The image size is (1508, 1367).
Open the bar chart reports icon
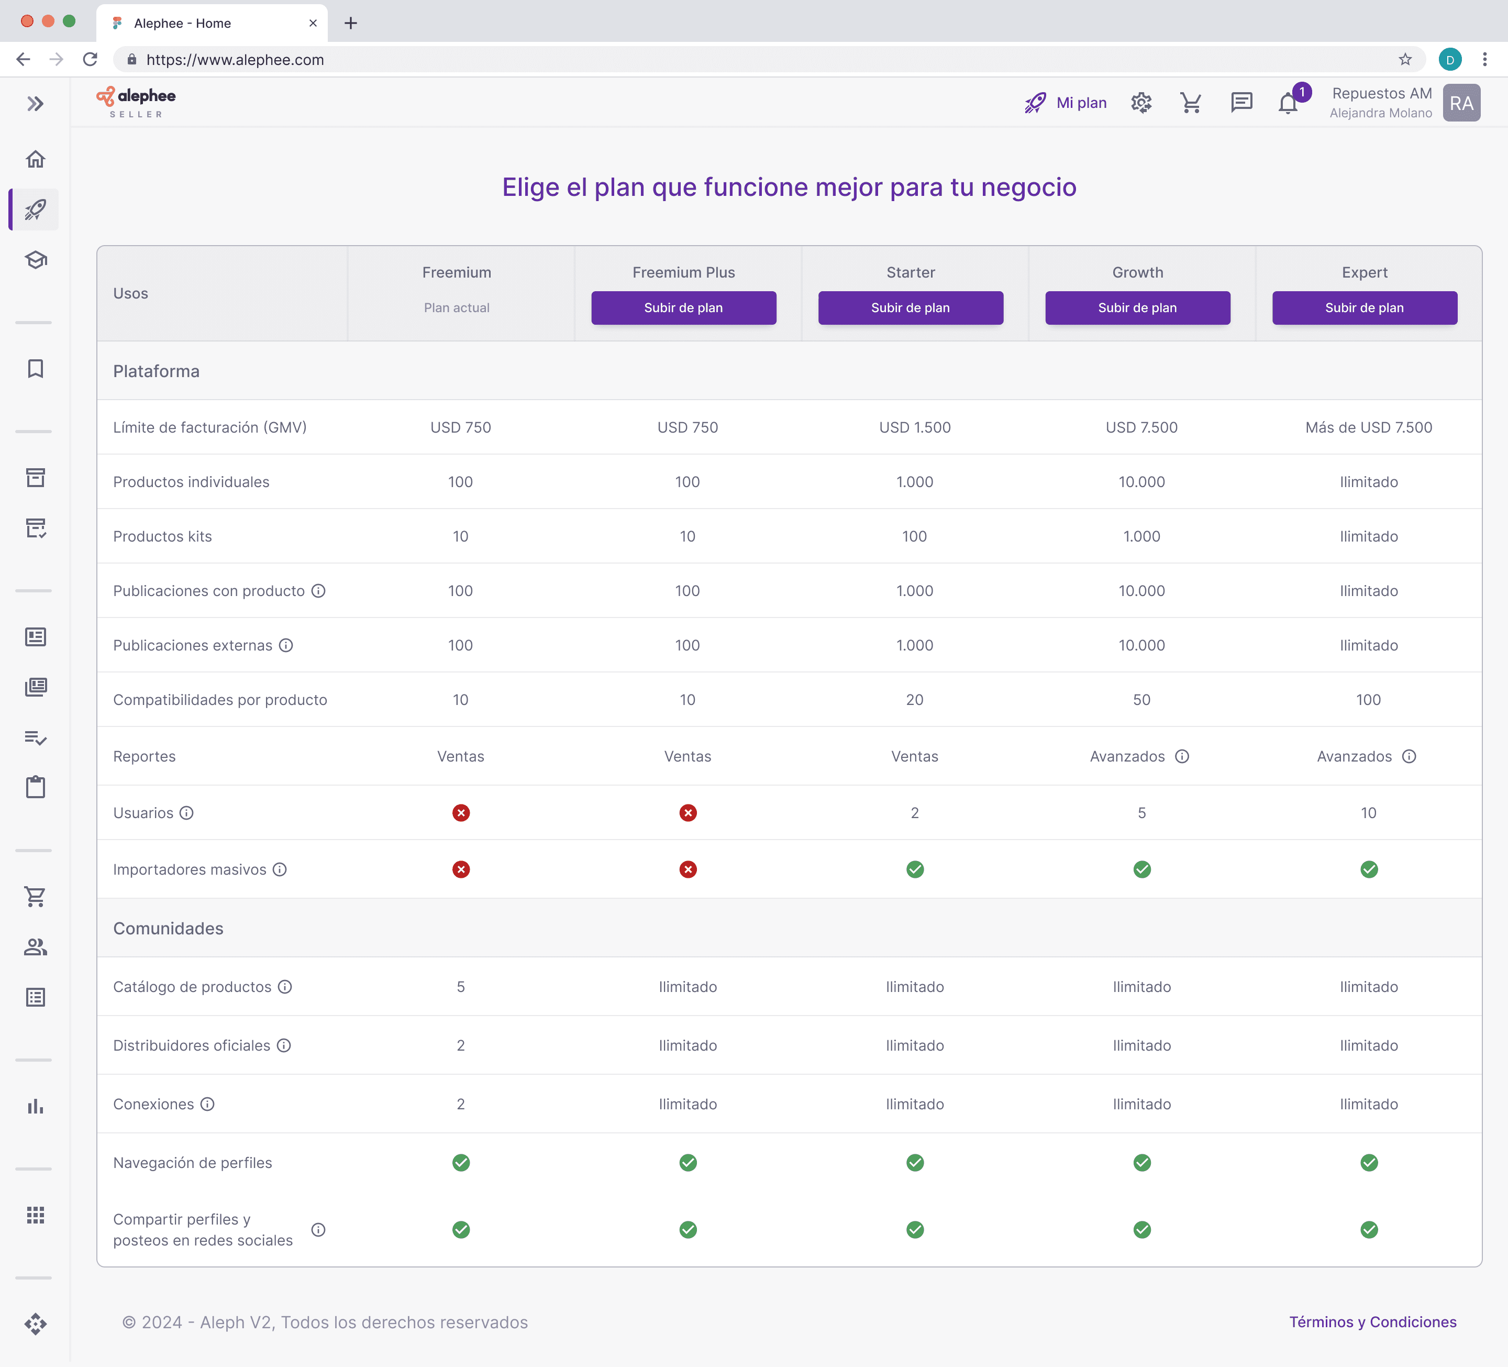35,1107
